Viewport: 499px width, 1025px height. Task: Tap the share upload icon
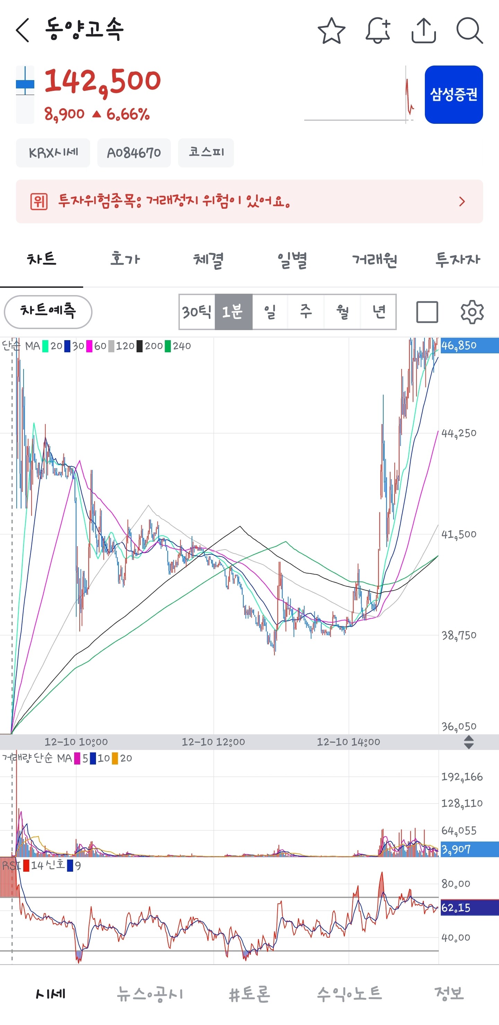423,30
